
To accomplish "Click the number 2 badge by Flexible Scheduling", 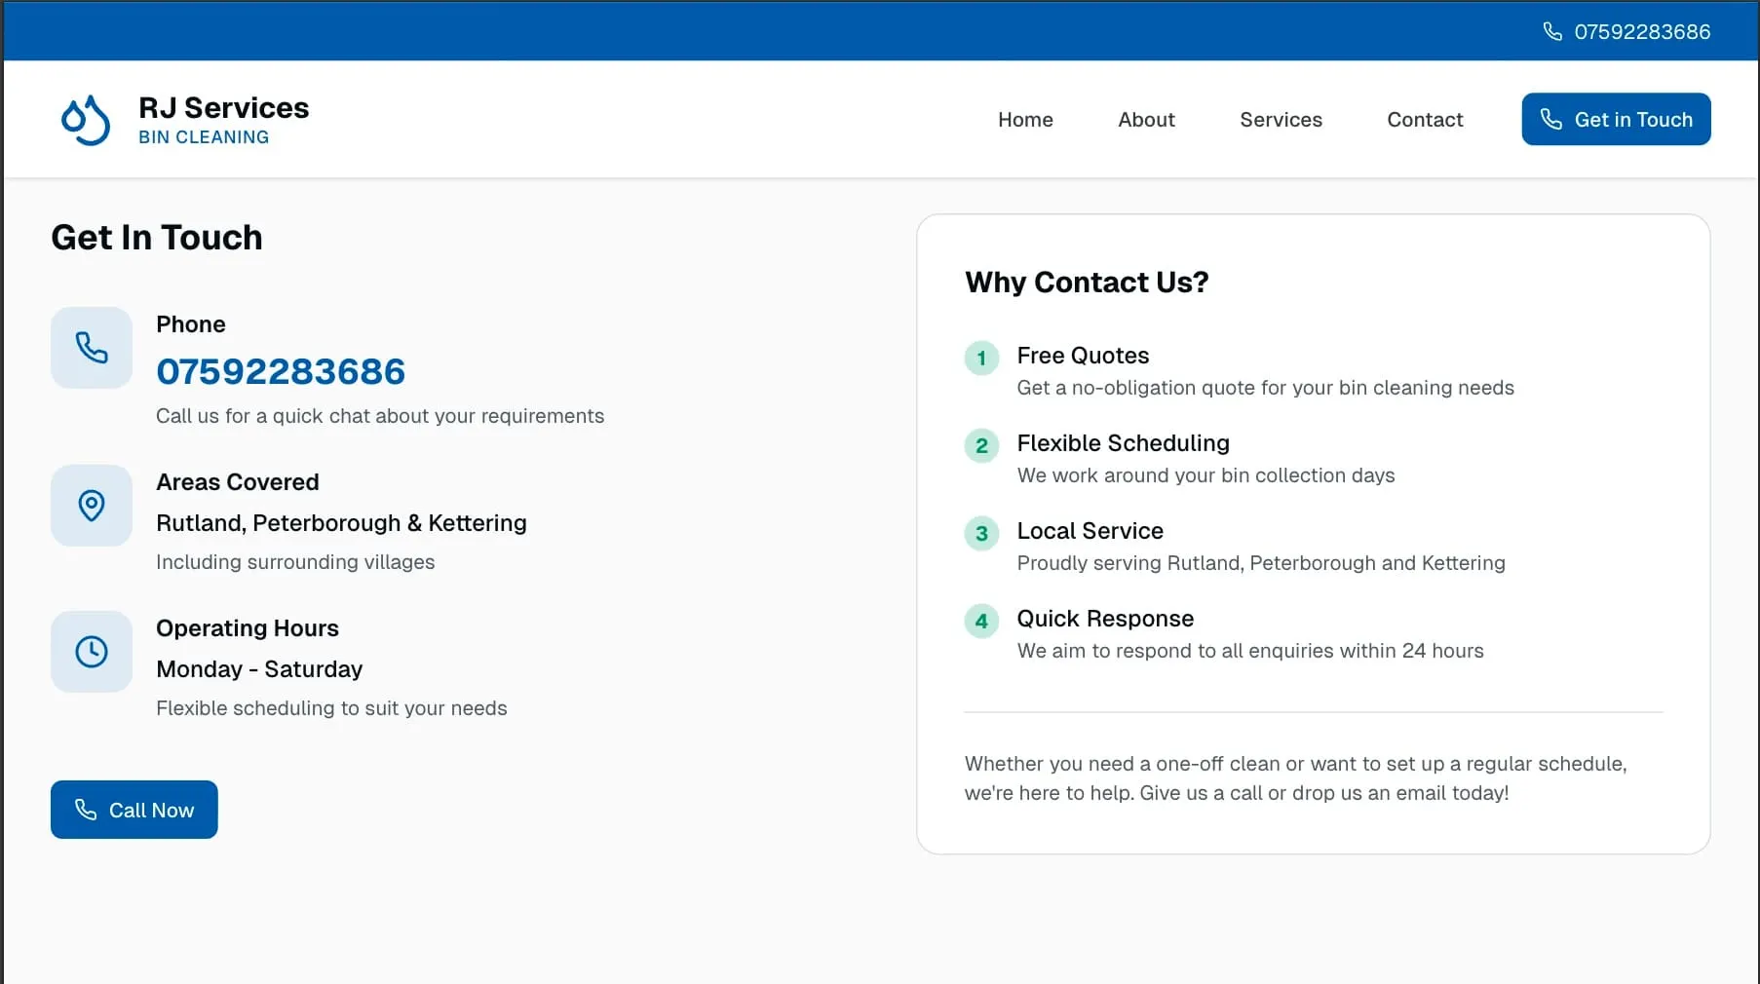I will [x=981, y=445].
